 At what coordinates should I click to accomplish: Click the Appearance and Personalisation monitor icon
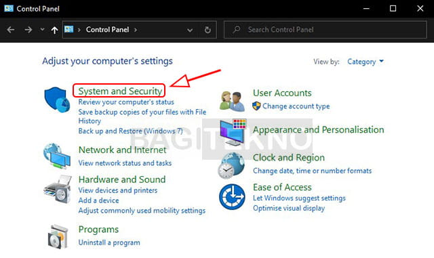click(x=233, y=132)
